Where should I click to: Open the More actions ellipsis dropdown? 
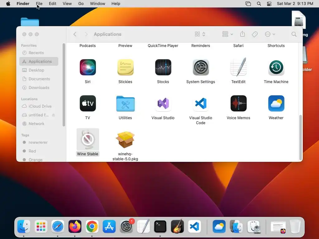270,34
